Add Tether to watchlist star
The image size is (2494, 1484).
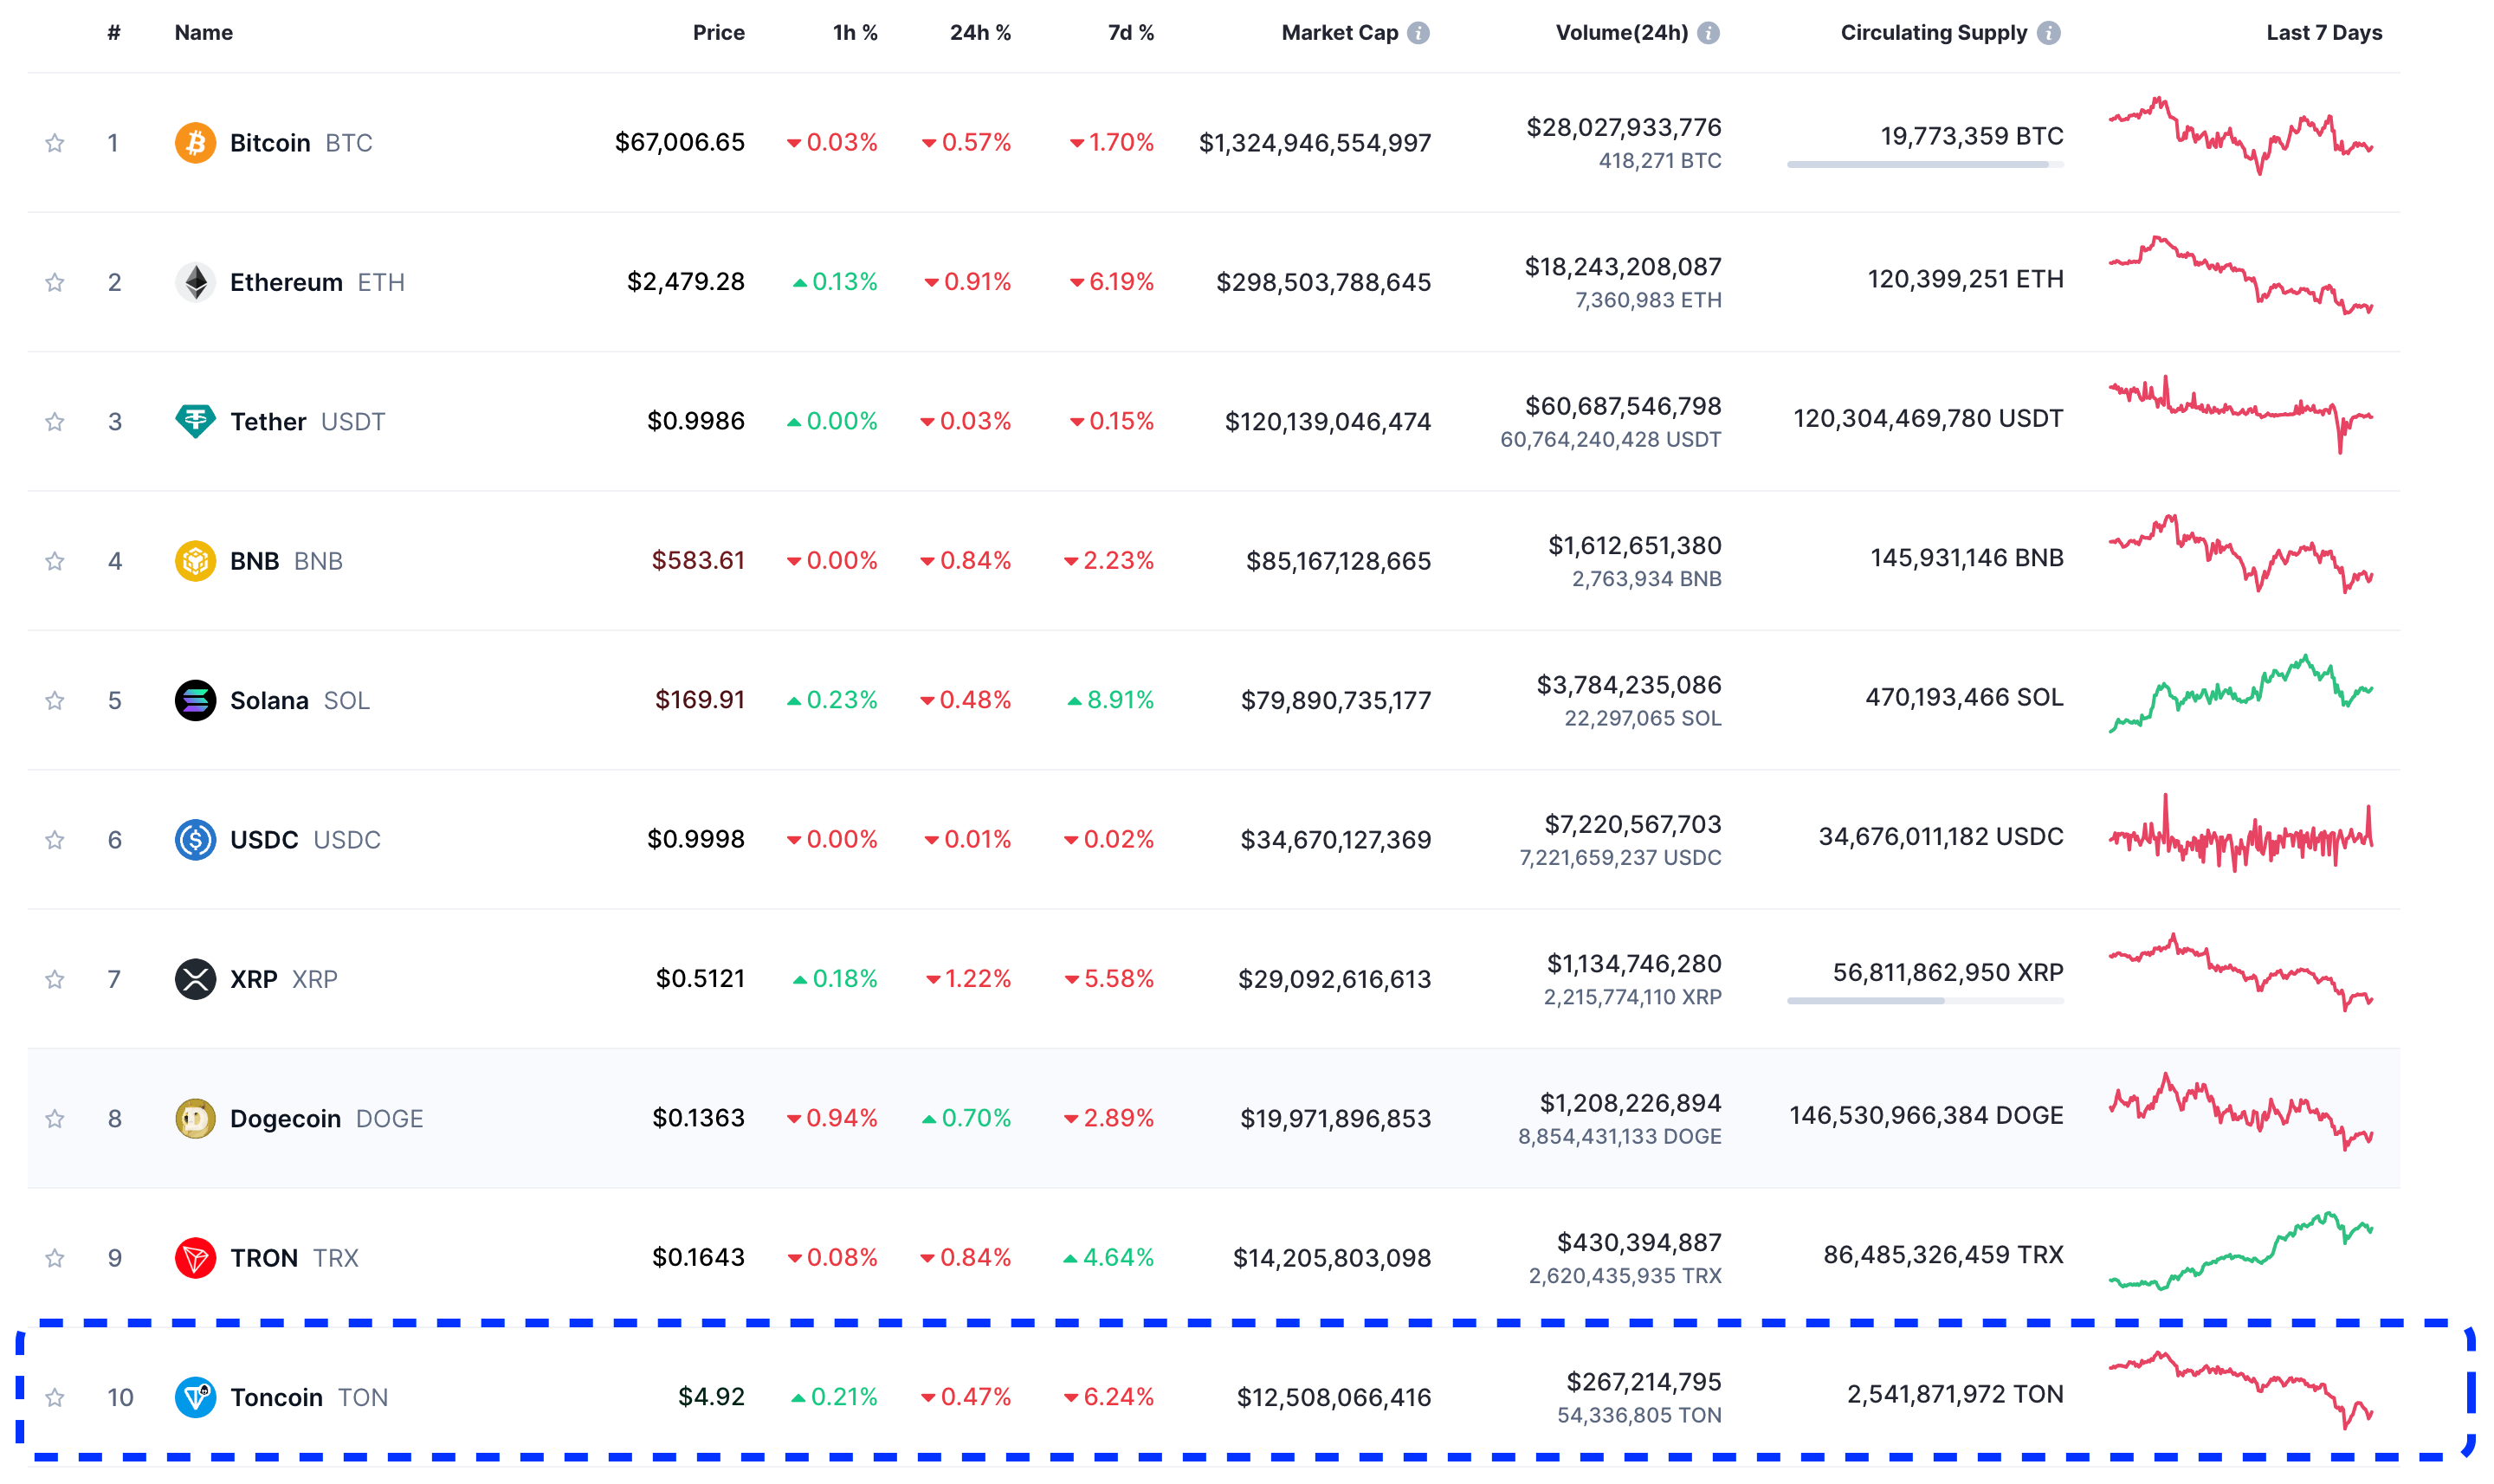pyautogui.click(x=55, y=421)
